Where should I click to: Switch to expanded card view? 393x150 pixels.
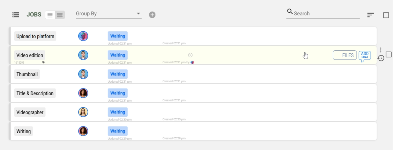pyautogui.click(x=60, y=15)
